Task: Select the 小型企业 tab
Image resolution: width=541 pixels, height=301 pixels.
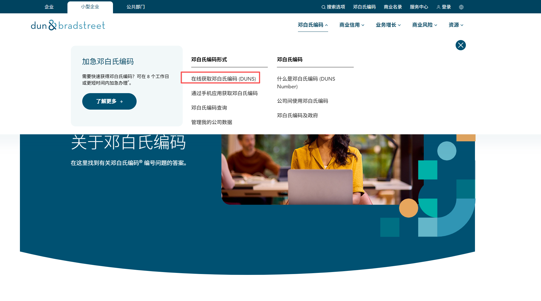Action: [90, 7]
